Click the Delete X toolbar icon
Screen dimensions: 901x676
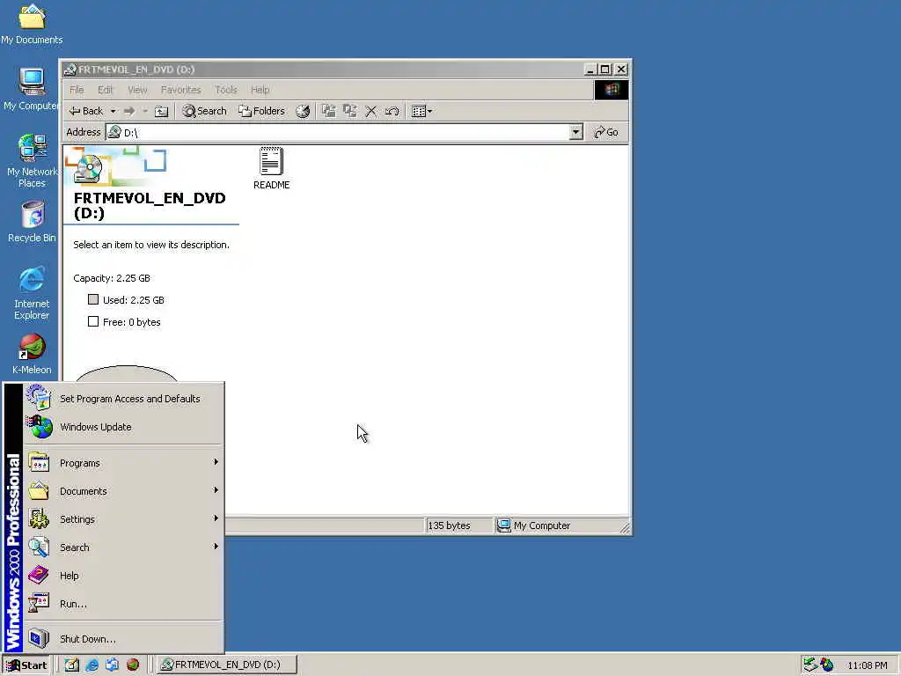click(371, 111)
